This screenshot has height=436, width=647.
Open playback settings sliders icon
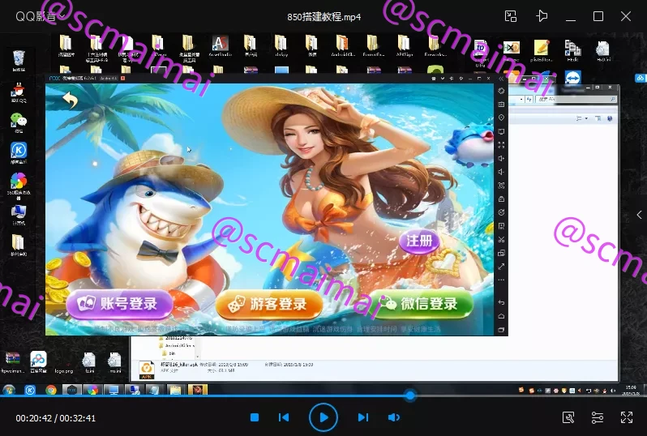point(598,417)
